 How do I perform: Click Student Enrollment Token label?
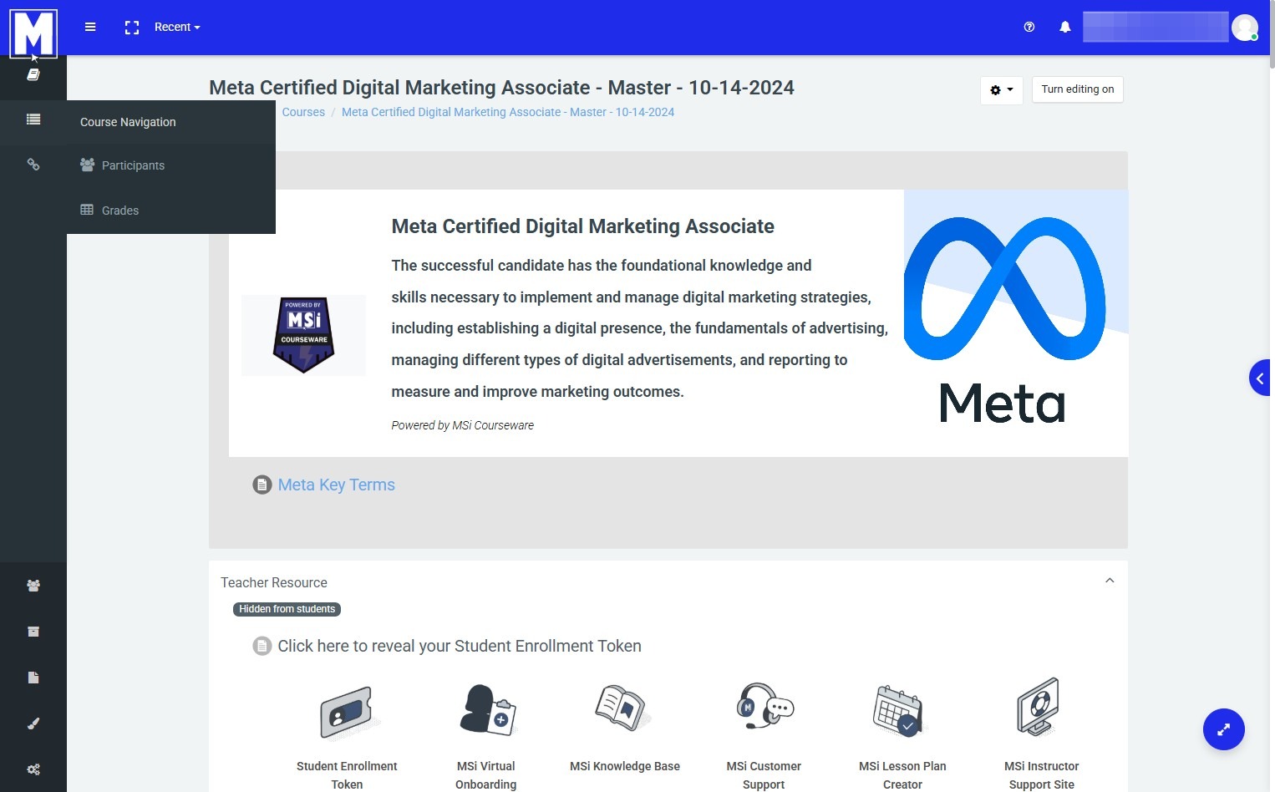tap(347, 775)
